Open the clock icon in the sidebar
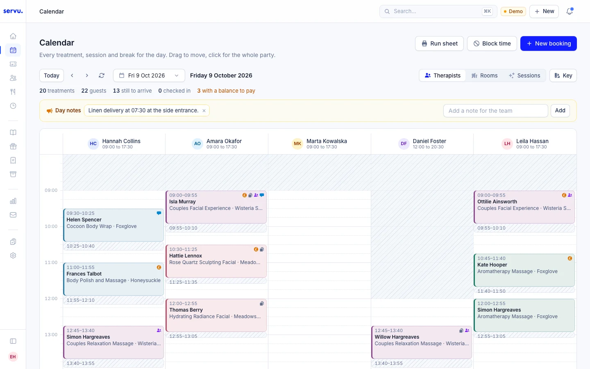Screen dimensions: 590x369 point(13,106)
